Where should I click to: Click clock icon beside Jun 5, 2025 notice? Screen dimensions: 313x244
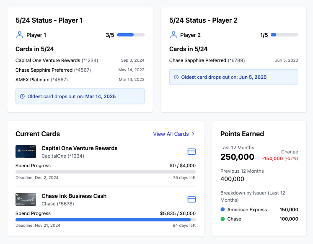pyautogui.click(x=176, y=77)
